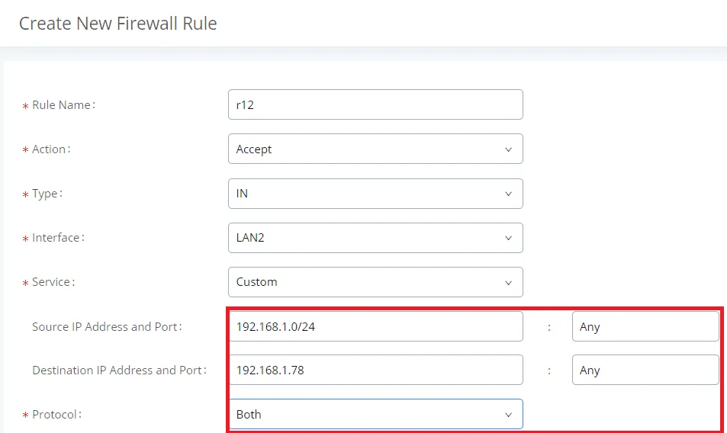The image size is (727, 433).
Task: Click the Rule Name input field
Action: [375, 104]
